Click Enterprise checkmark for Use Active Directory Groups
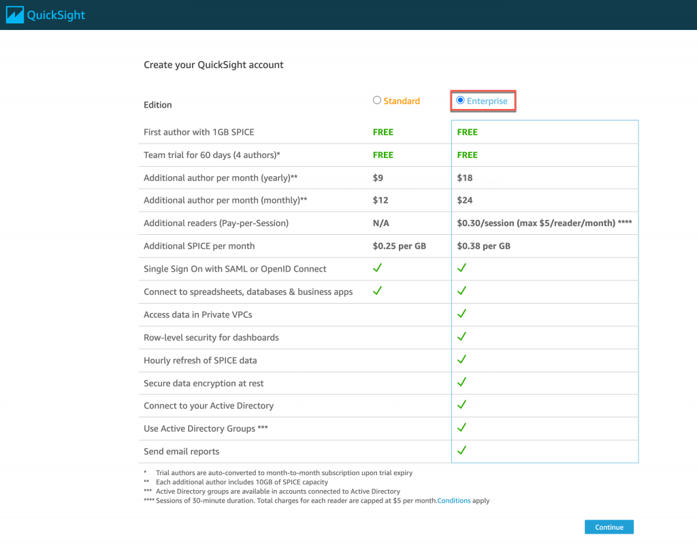Viewport: 697px width, 546px height. 461,428
